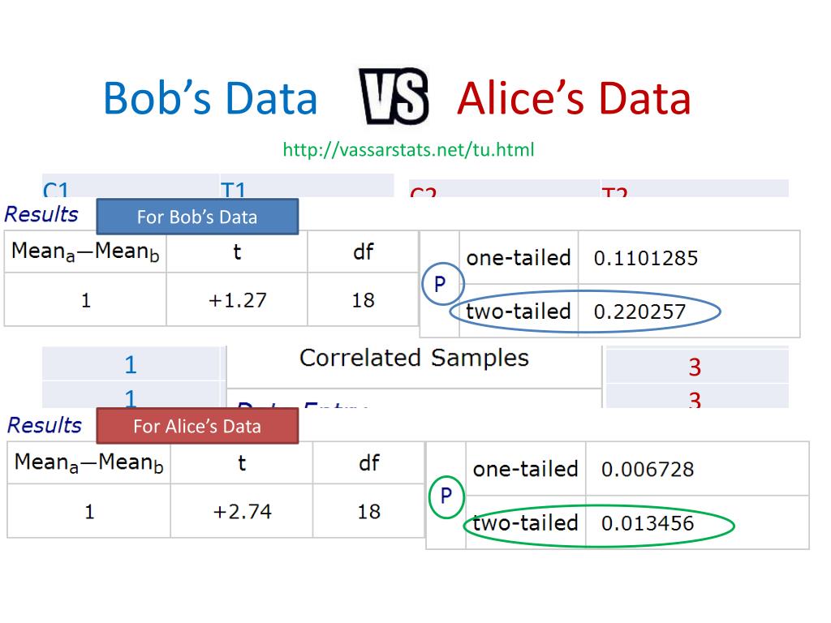Click the Correlated Samples heading
Screen dimensions: 831x623
click(414, 358)
